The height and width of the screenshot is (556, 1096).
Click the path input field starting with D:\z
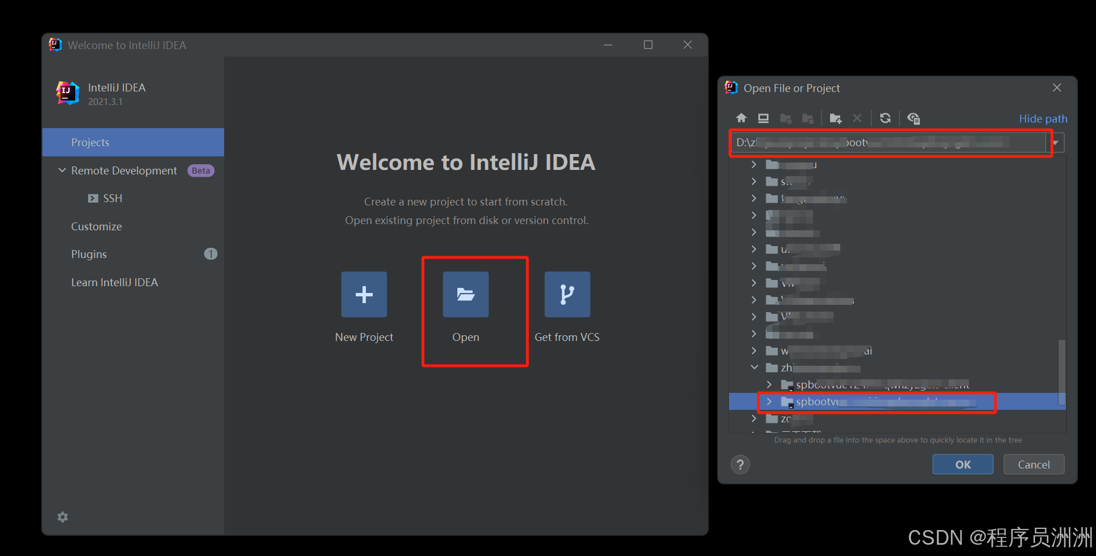[889, 143]
